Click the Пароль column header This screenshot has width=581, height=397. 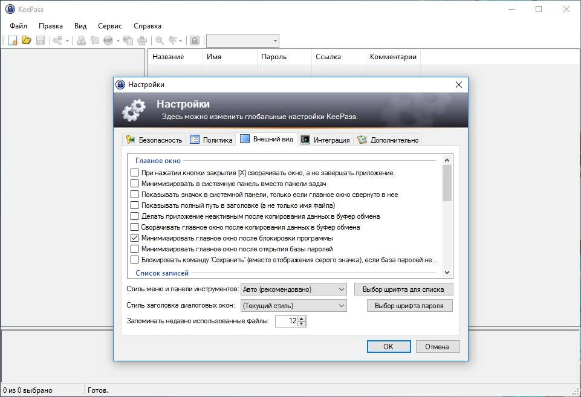tap(284, 57)
